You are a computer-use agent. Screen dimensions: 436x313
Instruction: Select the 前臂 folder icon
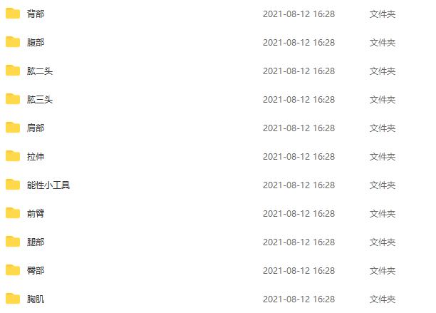13,213
